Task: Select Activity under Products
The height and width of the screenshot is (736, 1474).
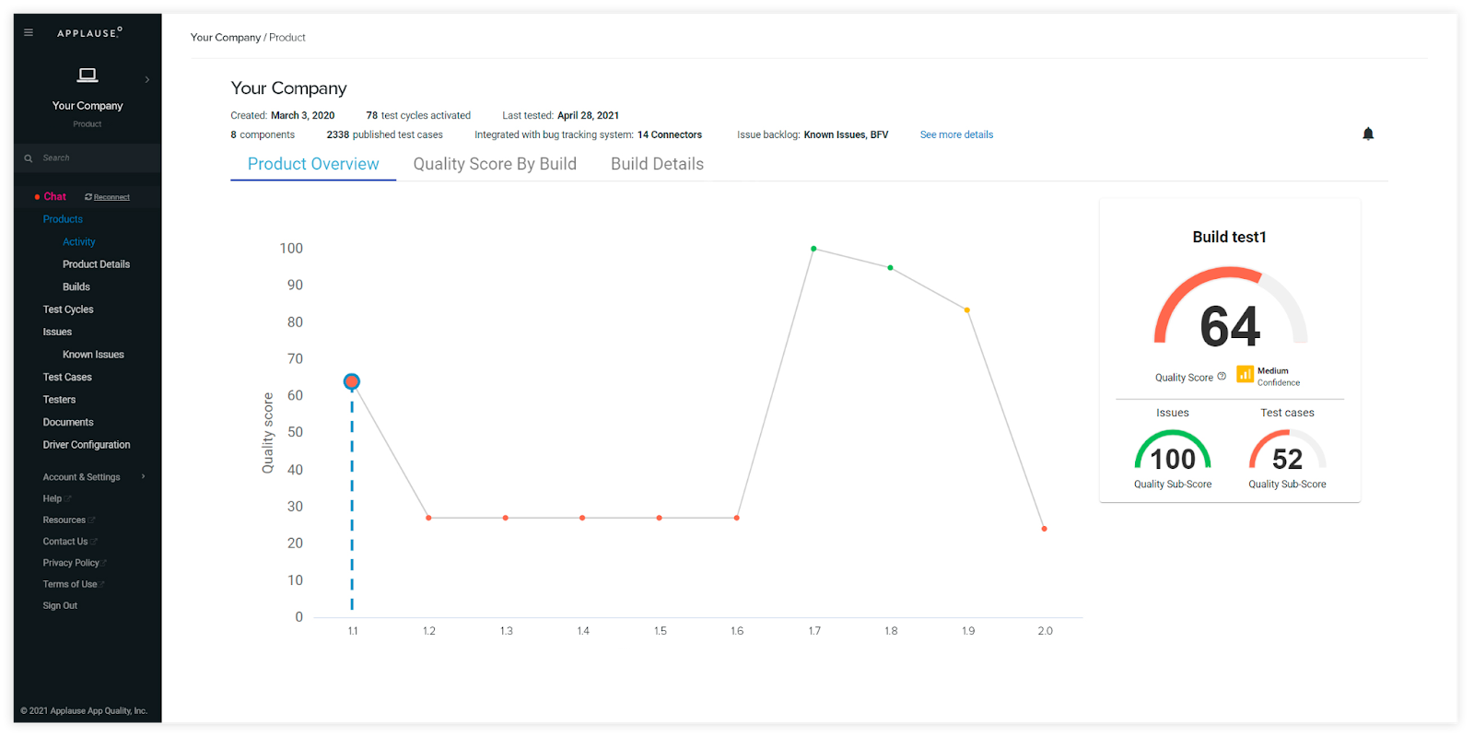Action: pos(79,241)
